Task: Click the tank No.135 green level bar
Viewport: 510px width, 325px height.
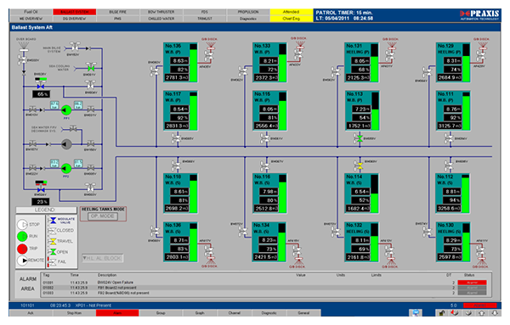Action: pyautogui.click(x=193, y=63)
